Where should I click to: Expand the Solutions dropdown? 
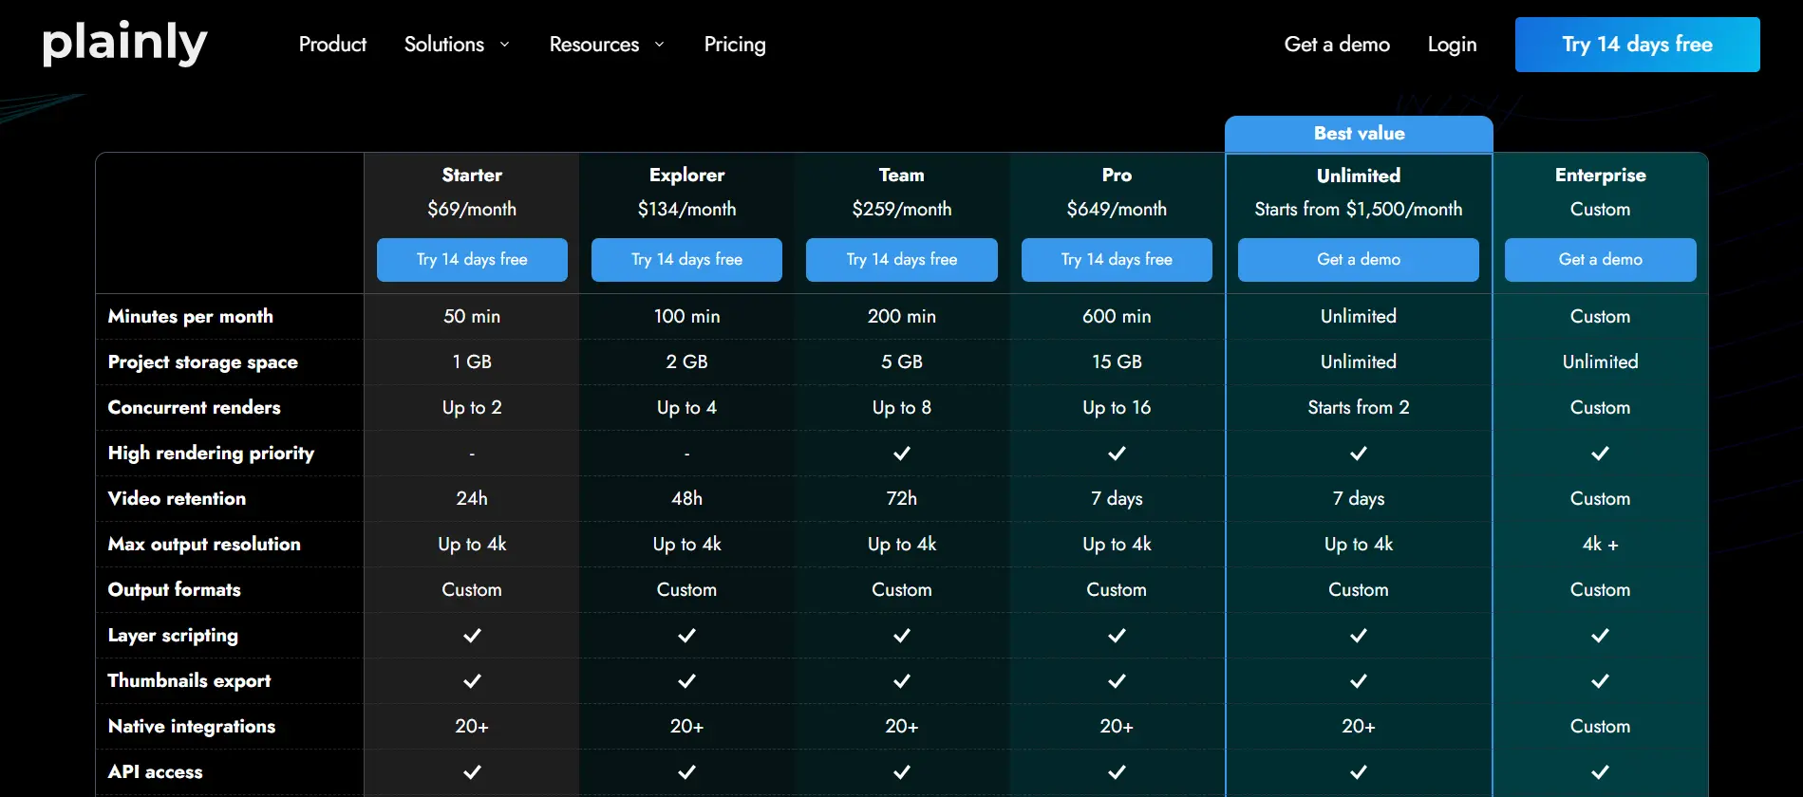coord(457,45)
